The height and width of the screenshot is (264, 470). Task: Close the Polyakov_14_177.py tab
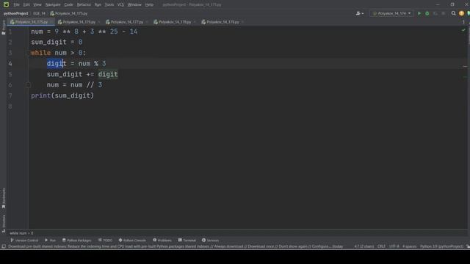coord(147,22)
